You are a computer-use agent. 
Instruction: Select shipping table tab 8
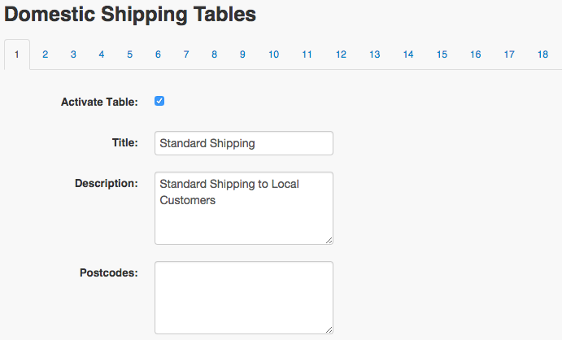tap(215, 54)
